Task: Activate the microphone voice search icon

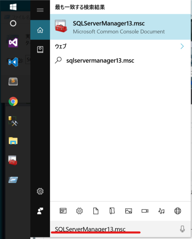Action: pos(182,229)
